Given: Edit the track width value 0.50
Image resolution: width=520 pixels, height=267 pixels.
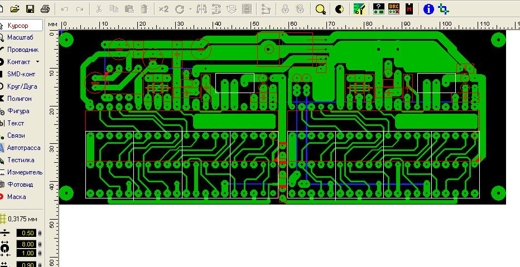Looking at the screenshot, I should (x=27, y=233).
